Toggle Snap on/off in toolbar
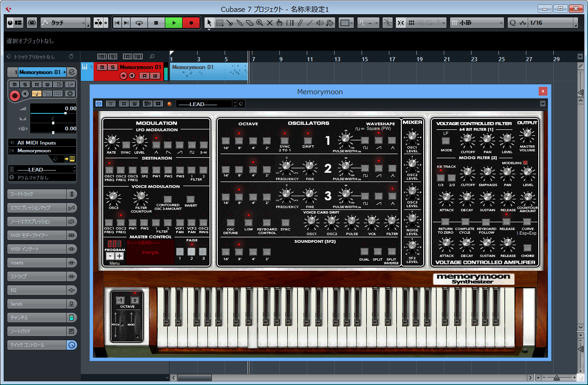Screen dimensions: 588x385 (400, 22)
